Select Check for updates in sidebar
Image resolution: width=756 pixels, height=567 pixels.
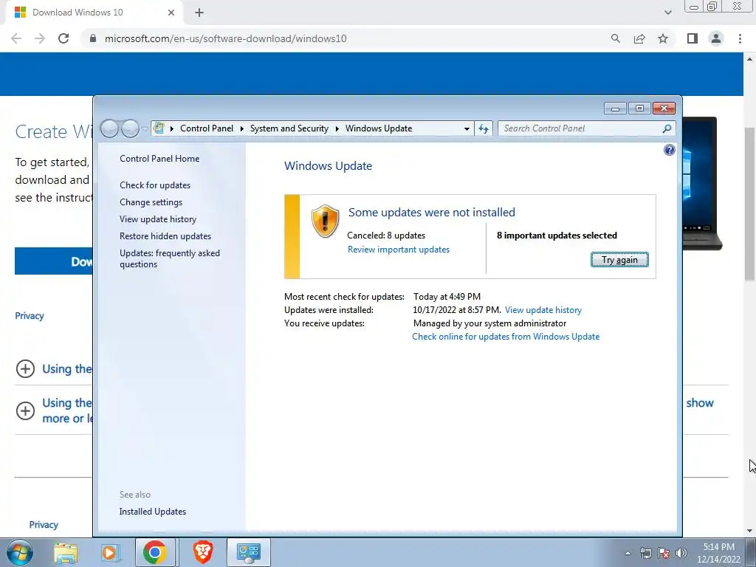click(155, 185)
